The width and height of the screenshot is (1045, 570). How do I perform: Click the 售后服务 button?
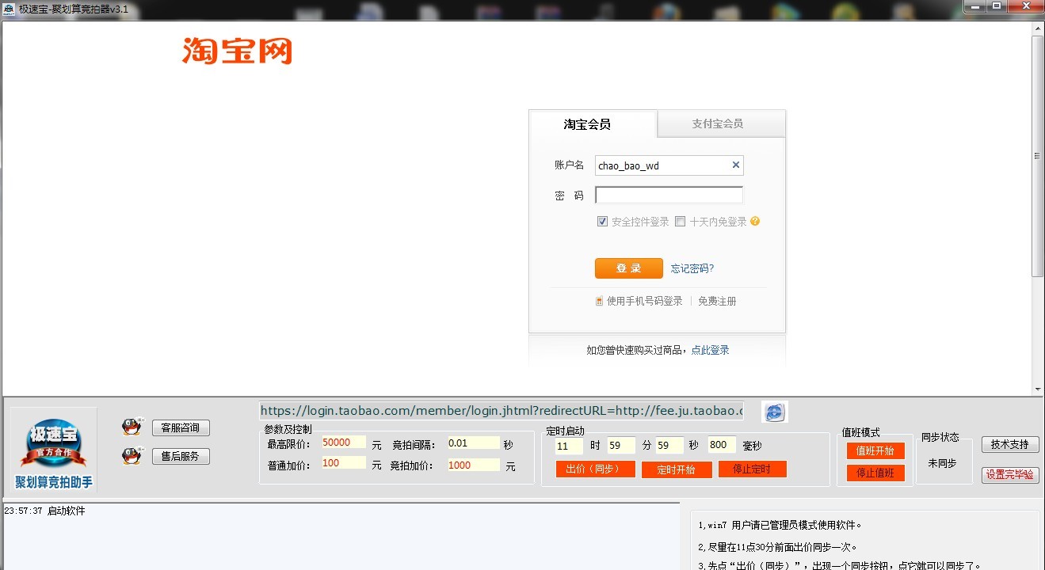coord(181,456)
